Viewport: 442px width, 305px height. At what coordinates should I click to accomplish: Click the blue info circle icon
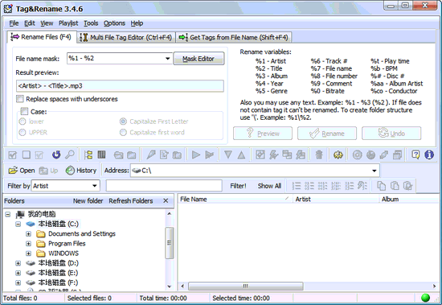[429, 155]
